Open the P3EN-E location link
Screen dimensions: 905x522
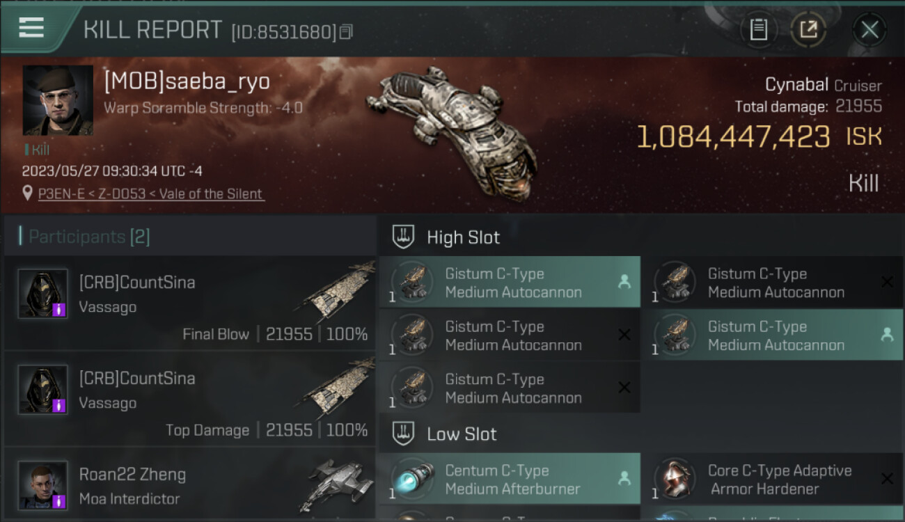(150, 194)
